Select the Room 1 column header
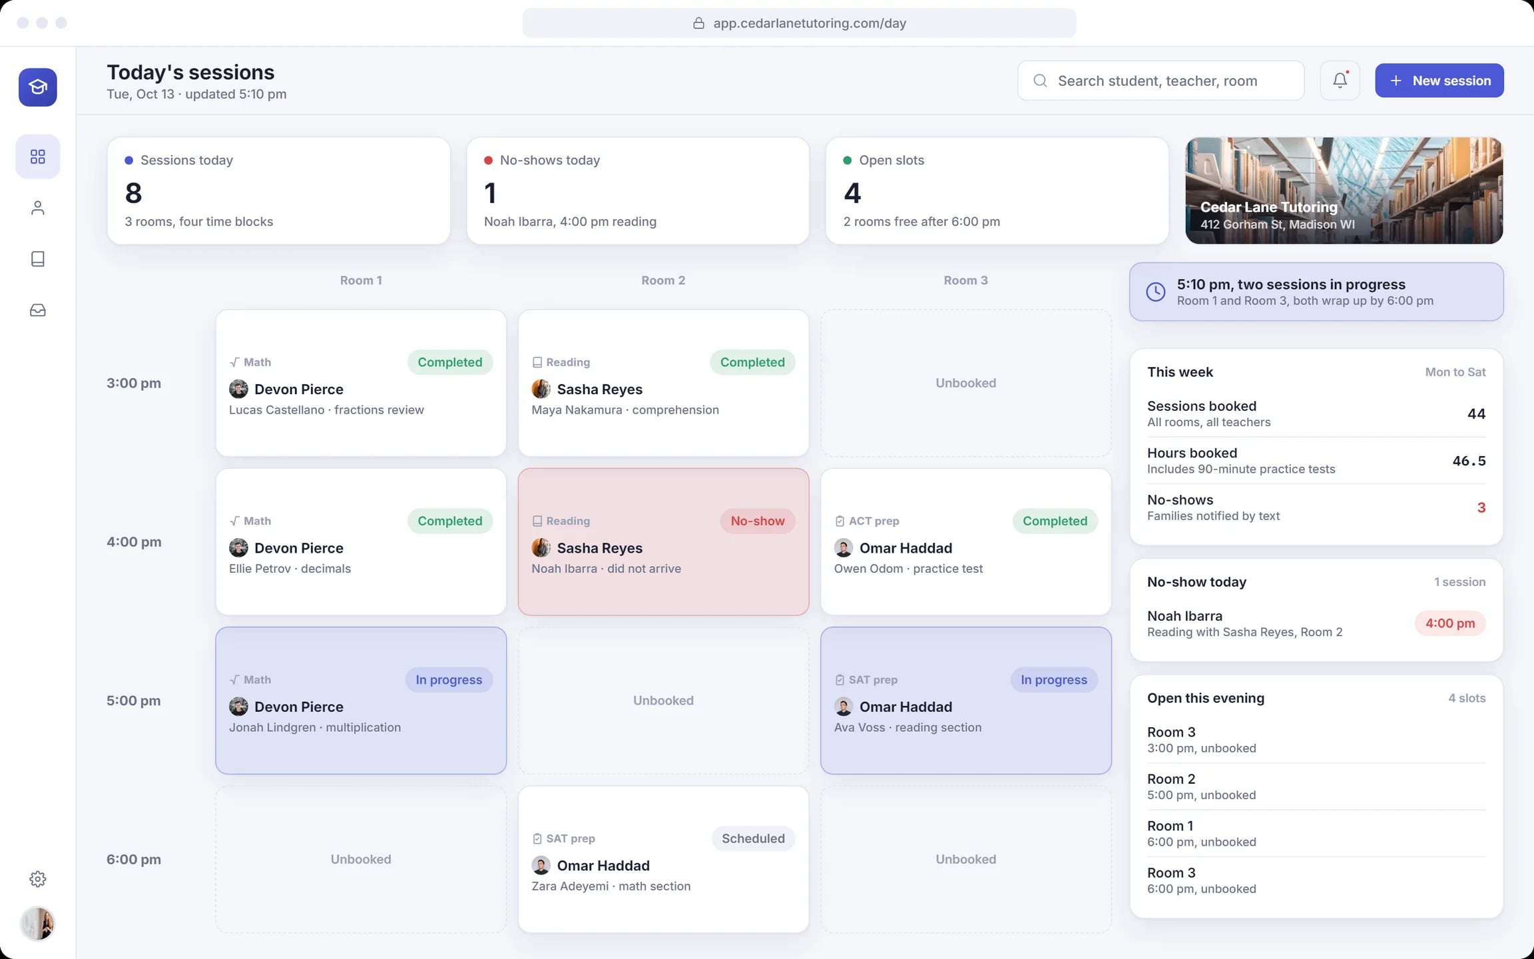The width and height of the screenshot is (1534, 959). click(361, 280)
